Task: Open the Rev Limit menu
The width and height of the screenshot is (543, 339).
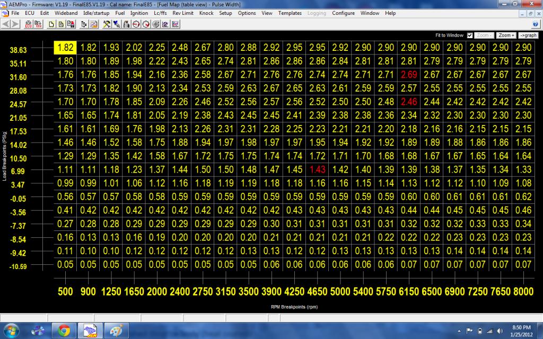Action: coord(183,13)
